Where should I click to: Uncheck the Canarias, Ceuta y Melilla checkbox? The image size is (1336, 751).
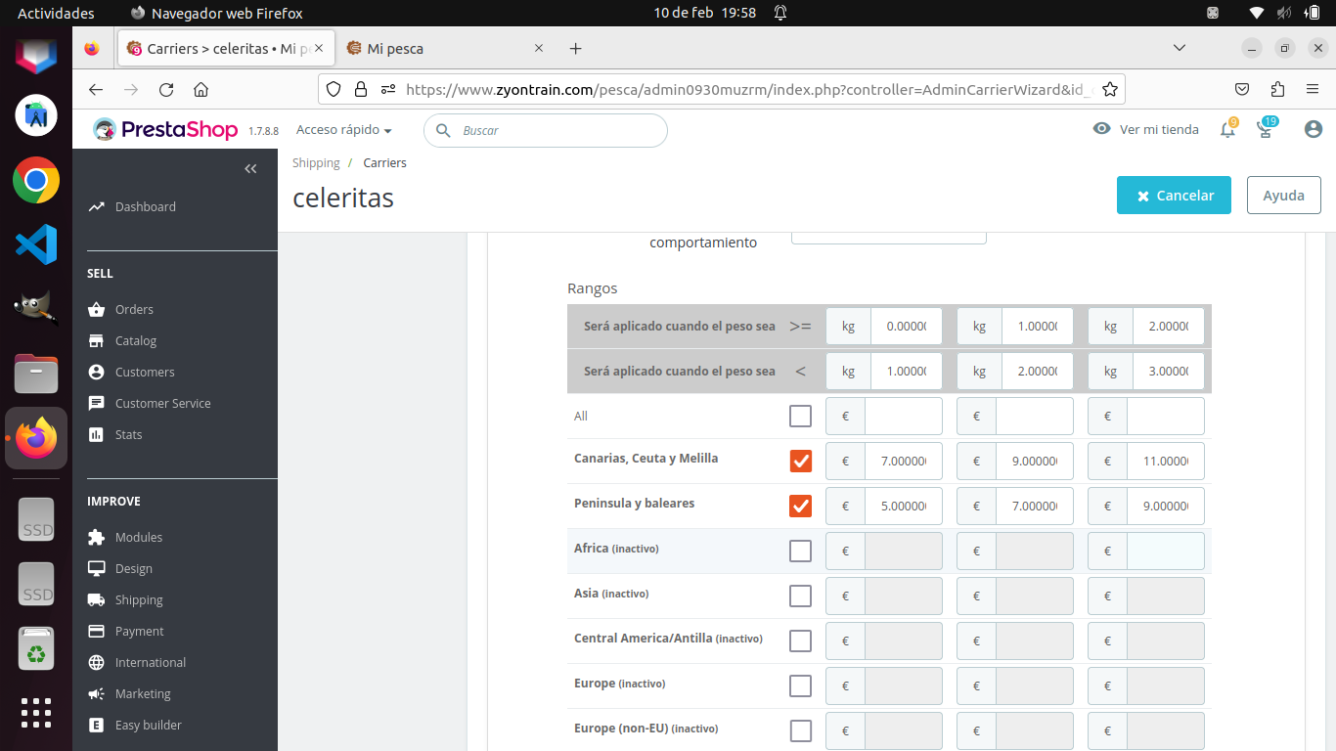point(800,461)
